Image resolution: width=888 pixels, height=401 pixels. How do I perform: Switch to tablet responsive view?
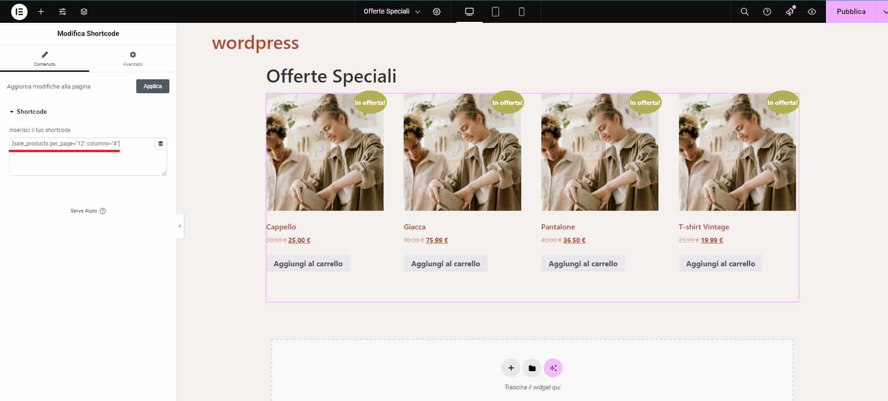[496, 12]
